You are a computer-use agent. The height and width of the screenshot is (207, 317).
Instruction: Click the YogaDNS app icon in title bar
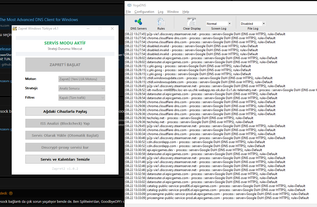pyautogui.click(x=129, y=5)
